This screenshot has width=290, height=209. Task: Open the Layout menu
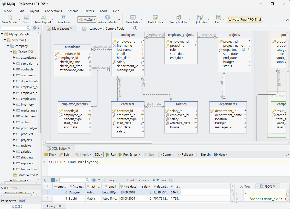(35, 11)
